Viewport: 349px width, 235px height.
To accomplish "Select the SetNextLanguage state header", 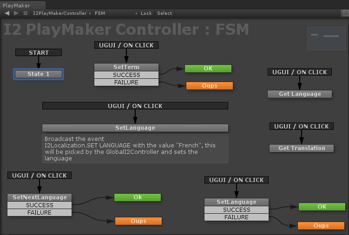I will coord(40,197).
